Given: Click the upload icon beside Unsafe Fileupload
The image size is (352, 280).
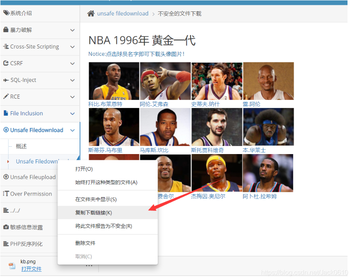Looking at the screenshot, I should pyautogui.click(x=6, y=177).
